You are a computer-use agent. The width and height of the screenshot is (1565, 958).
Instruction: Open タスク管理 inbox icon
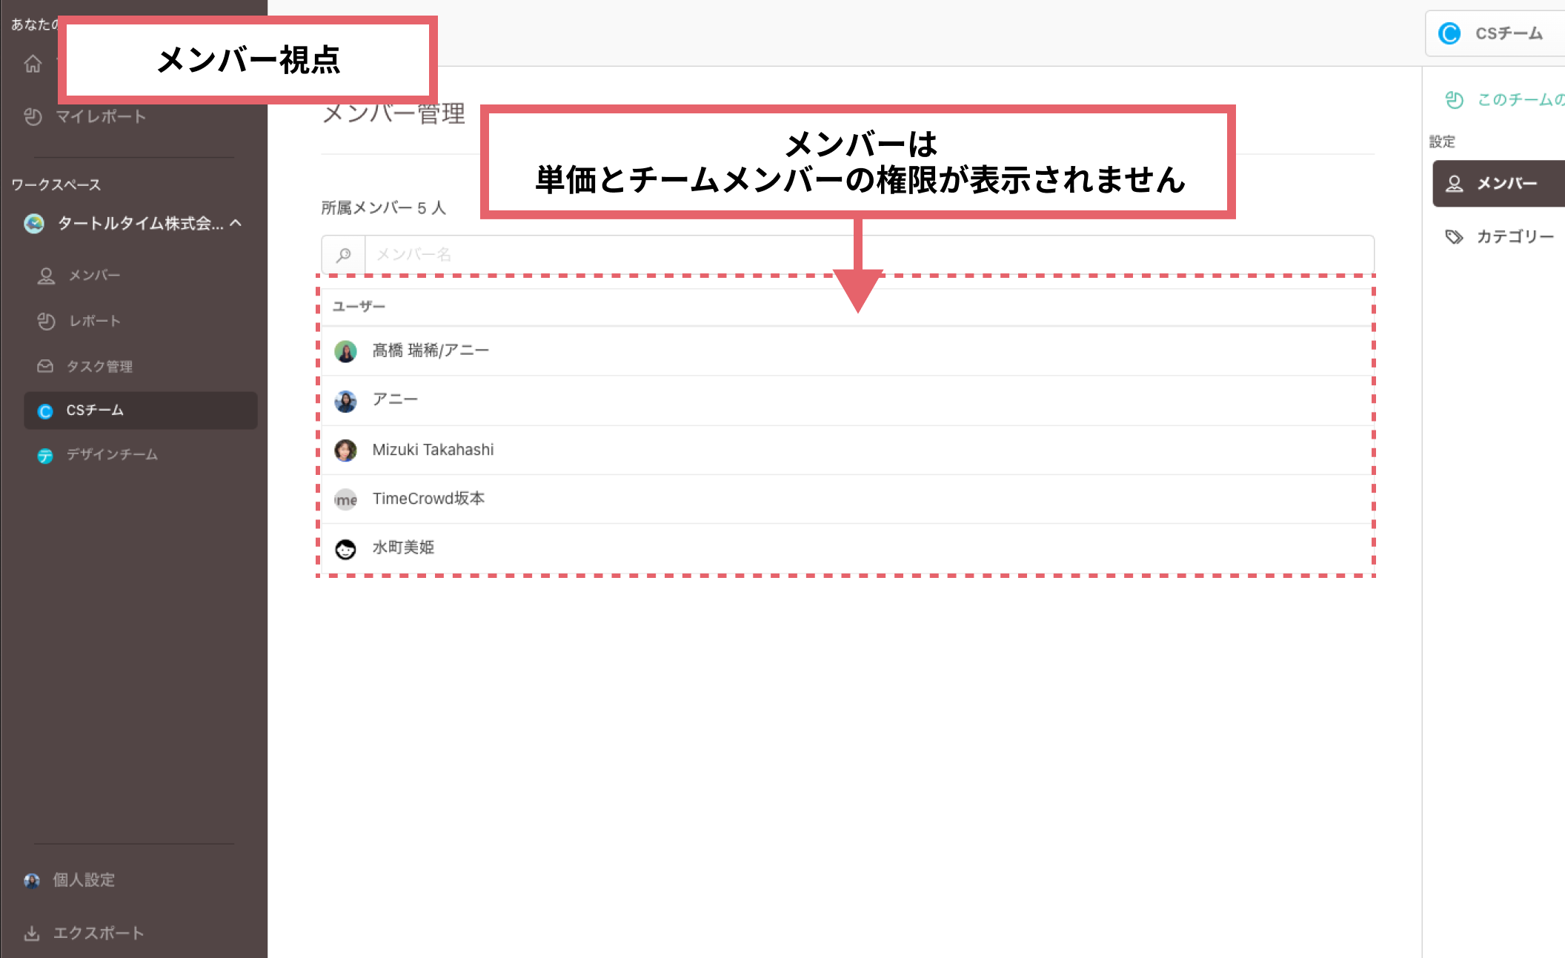(x=46, y=366)
